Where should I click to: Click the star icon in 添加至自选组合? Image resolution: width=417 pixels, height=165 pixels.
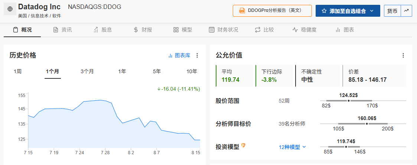click(x=324, y=11)
